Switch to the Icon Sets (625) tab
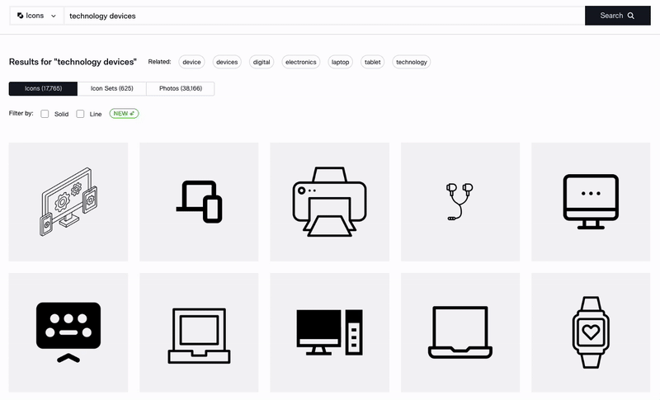The width and height of the screenshot is (660, 400). point(112,88)
